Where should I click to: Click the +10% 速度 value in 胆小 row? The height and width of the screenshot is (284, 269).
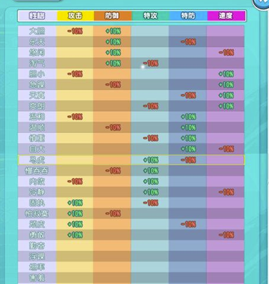click(x=226, y=74)
